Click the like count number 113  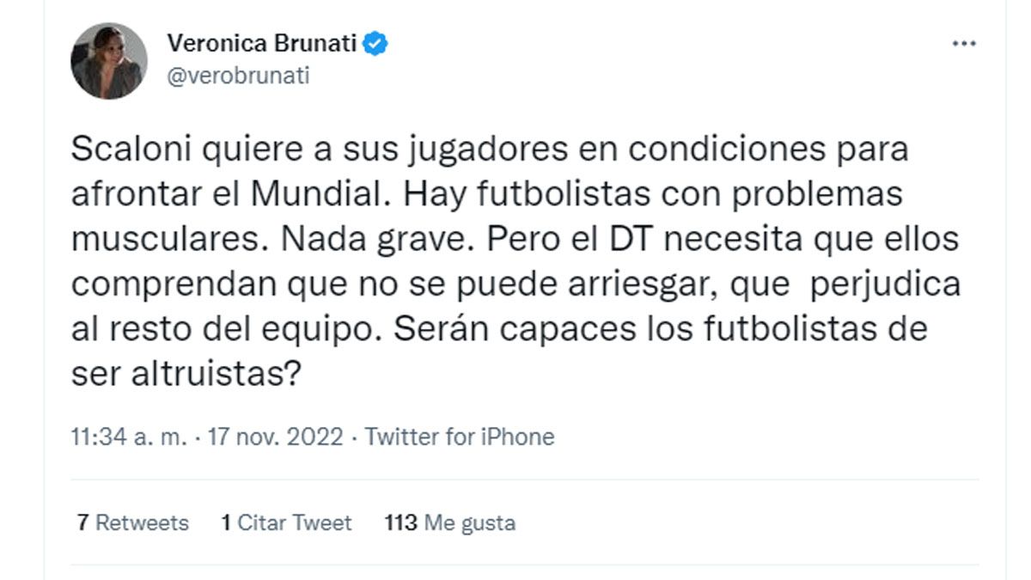pos(401,522)
